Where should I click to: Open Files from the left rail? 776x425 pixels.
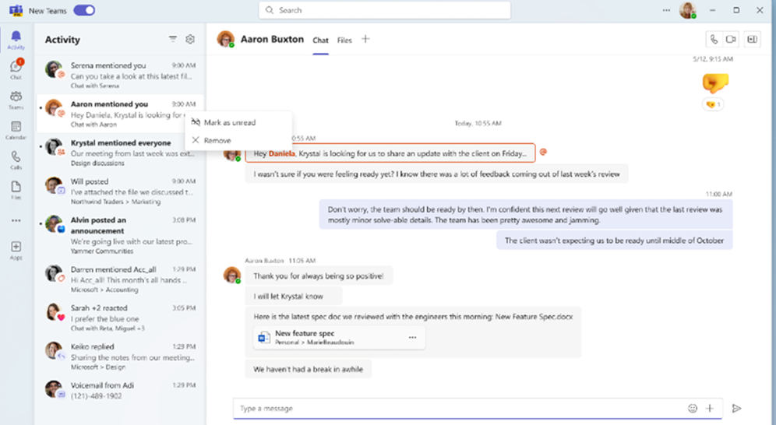pos(16,190)
